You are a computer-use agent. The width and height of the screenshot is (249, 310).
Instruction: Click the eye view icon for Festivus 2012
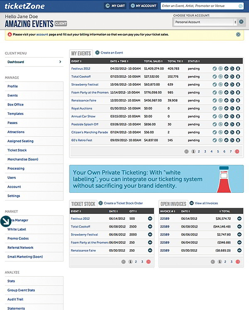[226, 69]
